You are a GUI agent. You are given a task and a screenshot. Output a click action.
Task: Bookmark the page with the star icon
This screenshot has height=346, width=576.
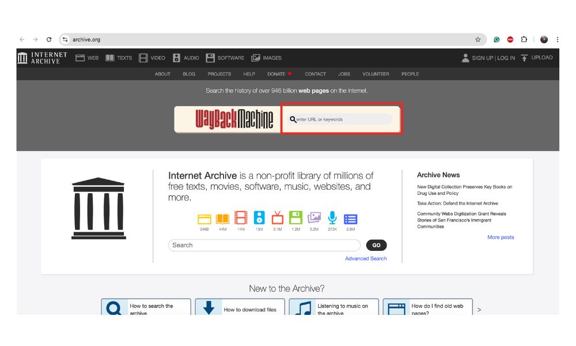pos(478,39)
